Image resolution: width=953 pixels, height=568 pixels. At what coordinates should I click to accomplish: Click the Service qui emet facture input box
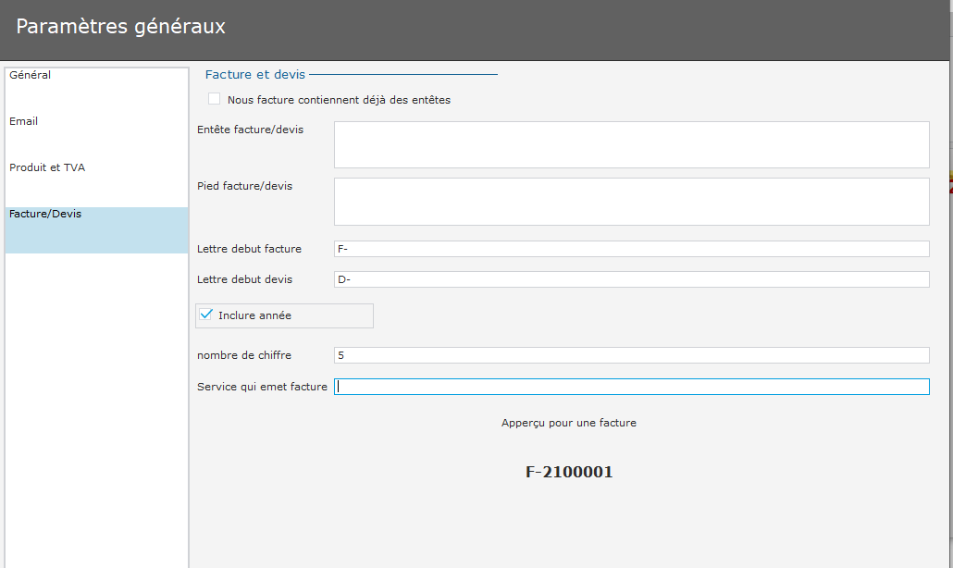coord(631,387)
